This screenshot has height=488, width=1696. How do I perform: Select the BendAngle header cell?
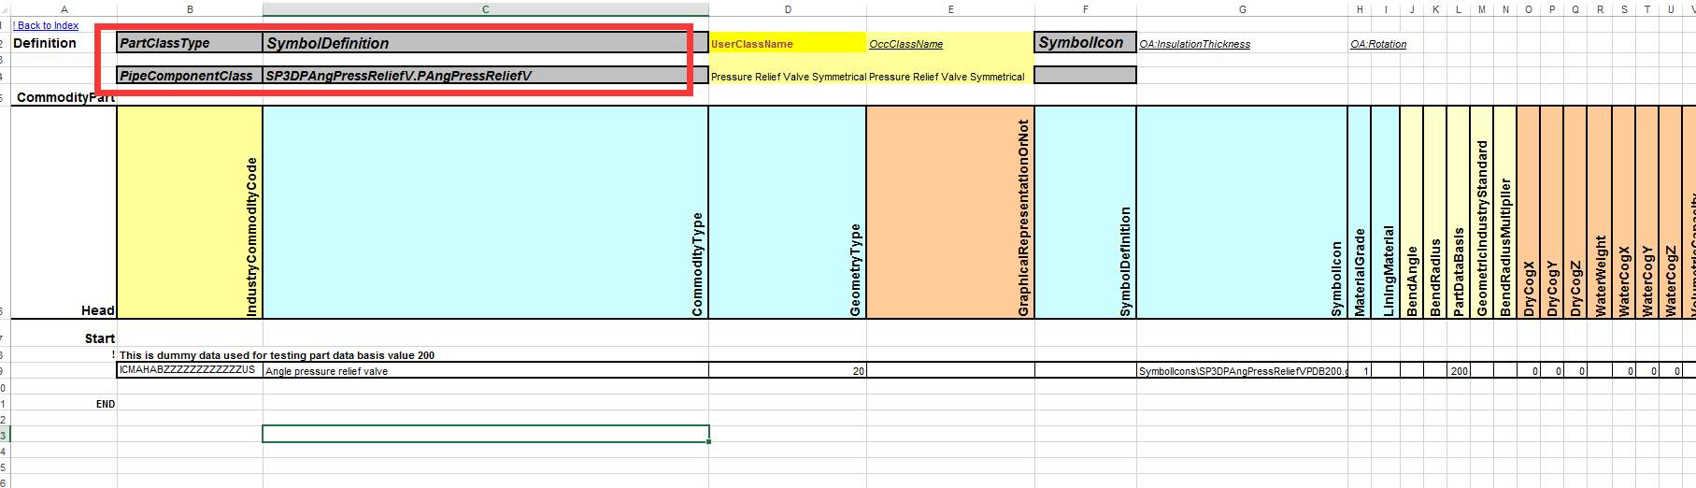(x=1411, y=212)
